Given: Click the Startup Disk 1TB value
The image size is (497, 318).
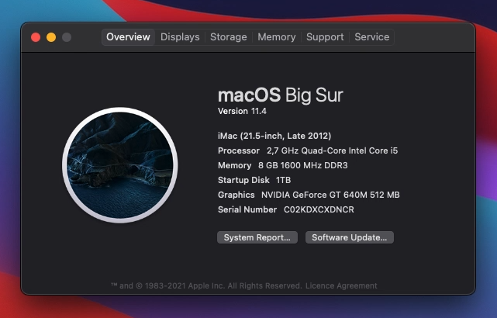Looking at the screenshot, I should (x=283, y=180).
